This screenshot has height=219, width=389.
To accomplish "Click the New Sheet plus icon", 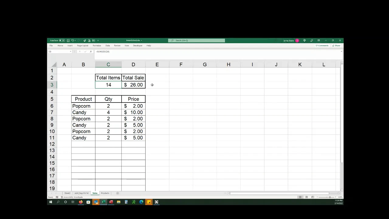I will pyautogui.click(x=118, y=193).
